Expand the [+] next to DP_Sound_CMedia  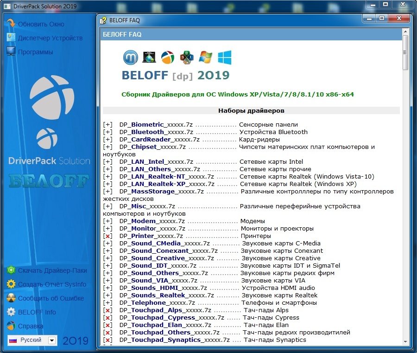click(107, 244)
